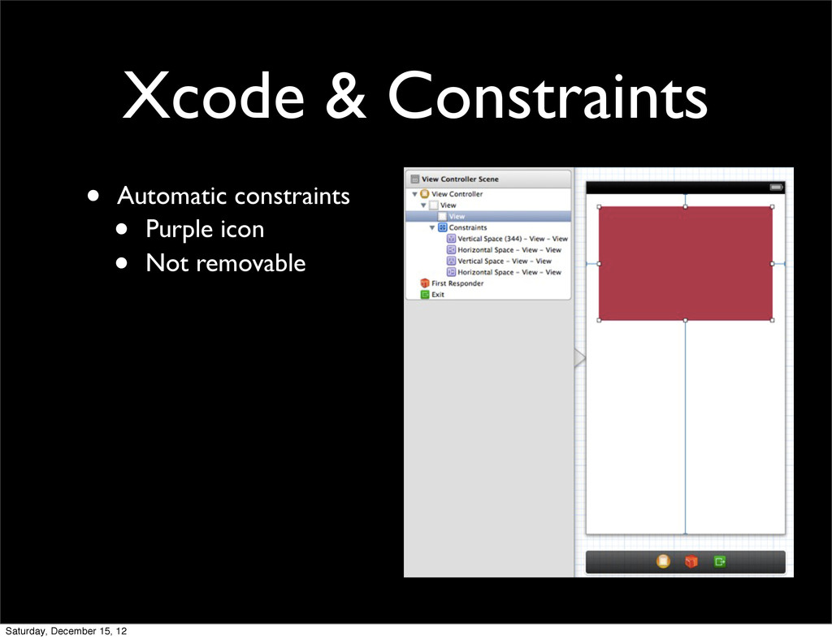
Task: Collapse the Constraints disclosure triangle
Action: point(432,227)
